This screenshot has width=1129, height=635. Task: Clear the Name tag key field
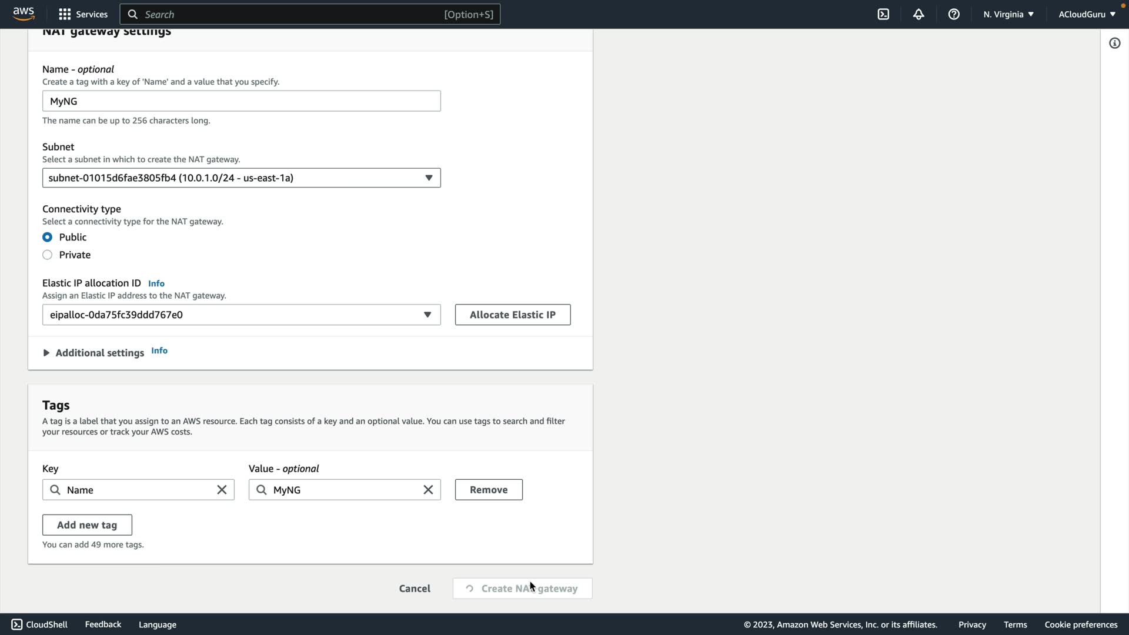coord(222,490)
